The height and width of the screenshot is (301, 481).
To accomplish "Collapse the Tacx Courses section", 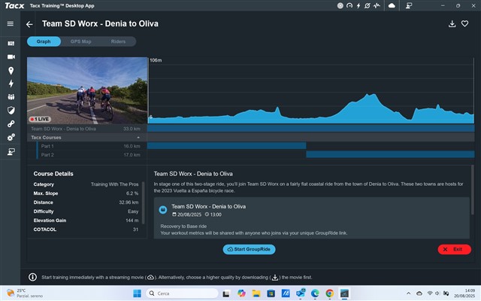I will [x=138, y=138].
